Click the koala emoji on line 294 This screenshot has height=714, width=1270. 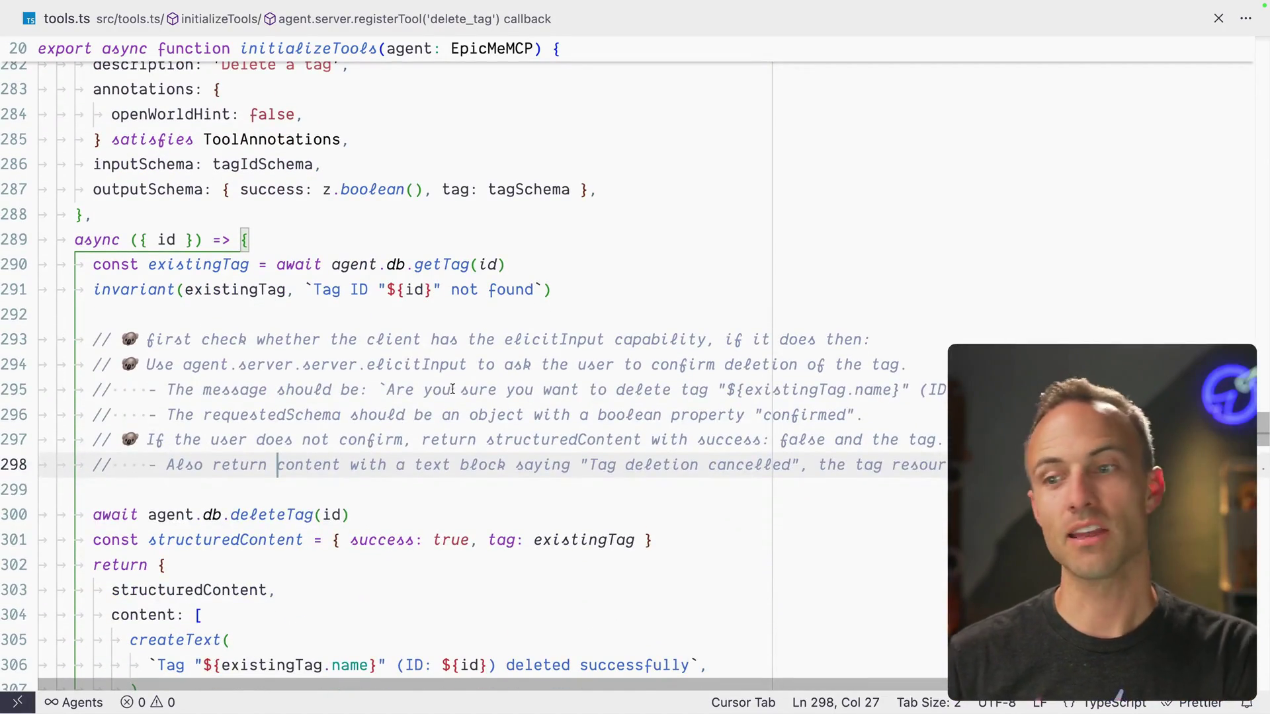(130, 364)
